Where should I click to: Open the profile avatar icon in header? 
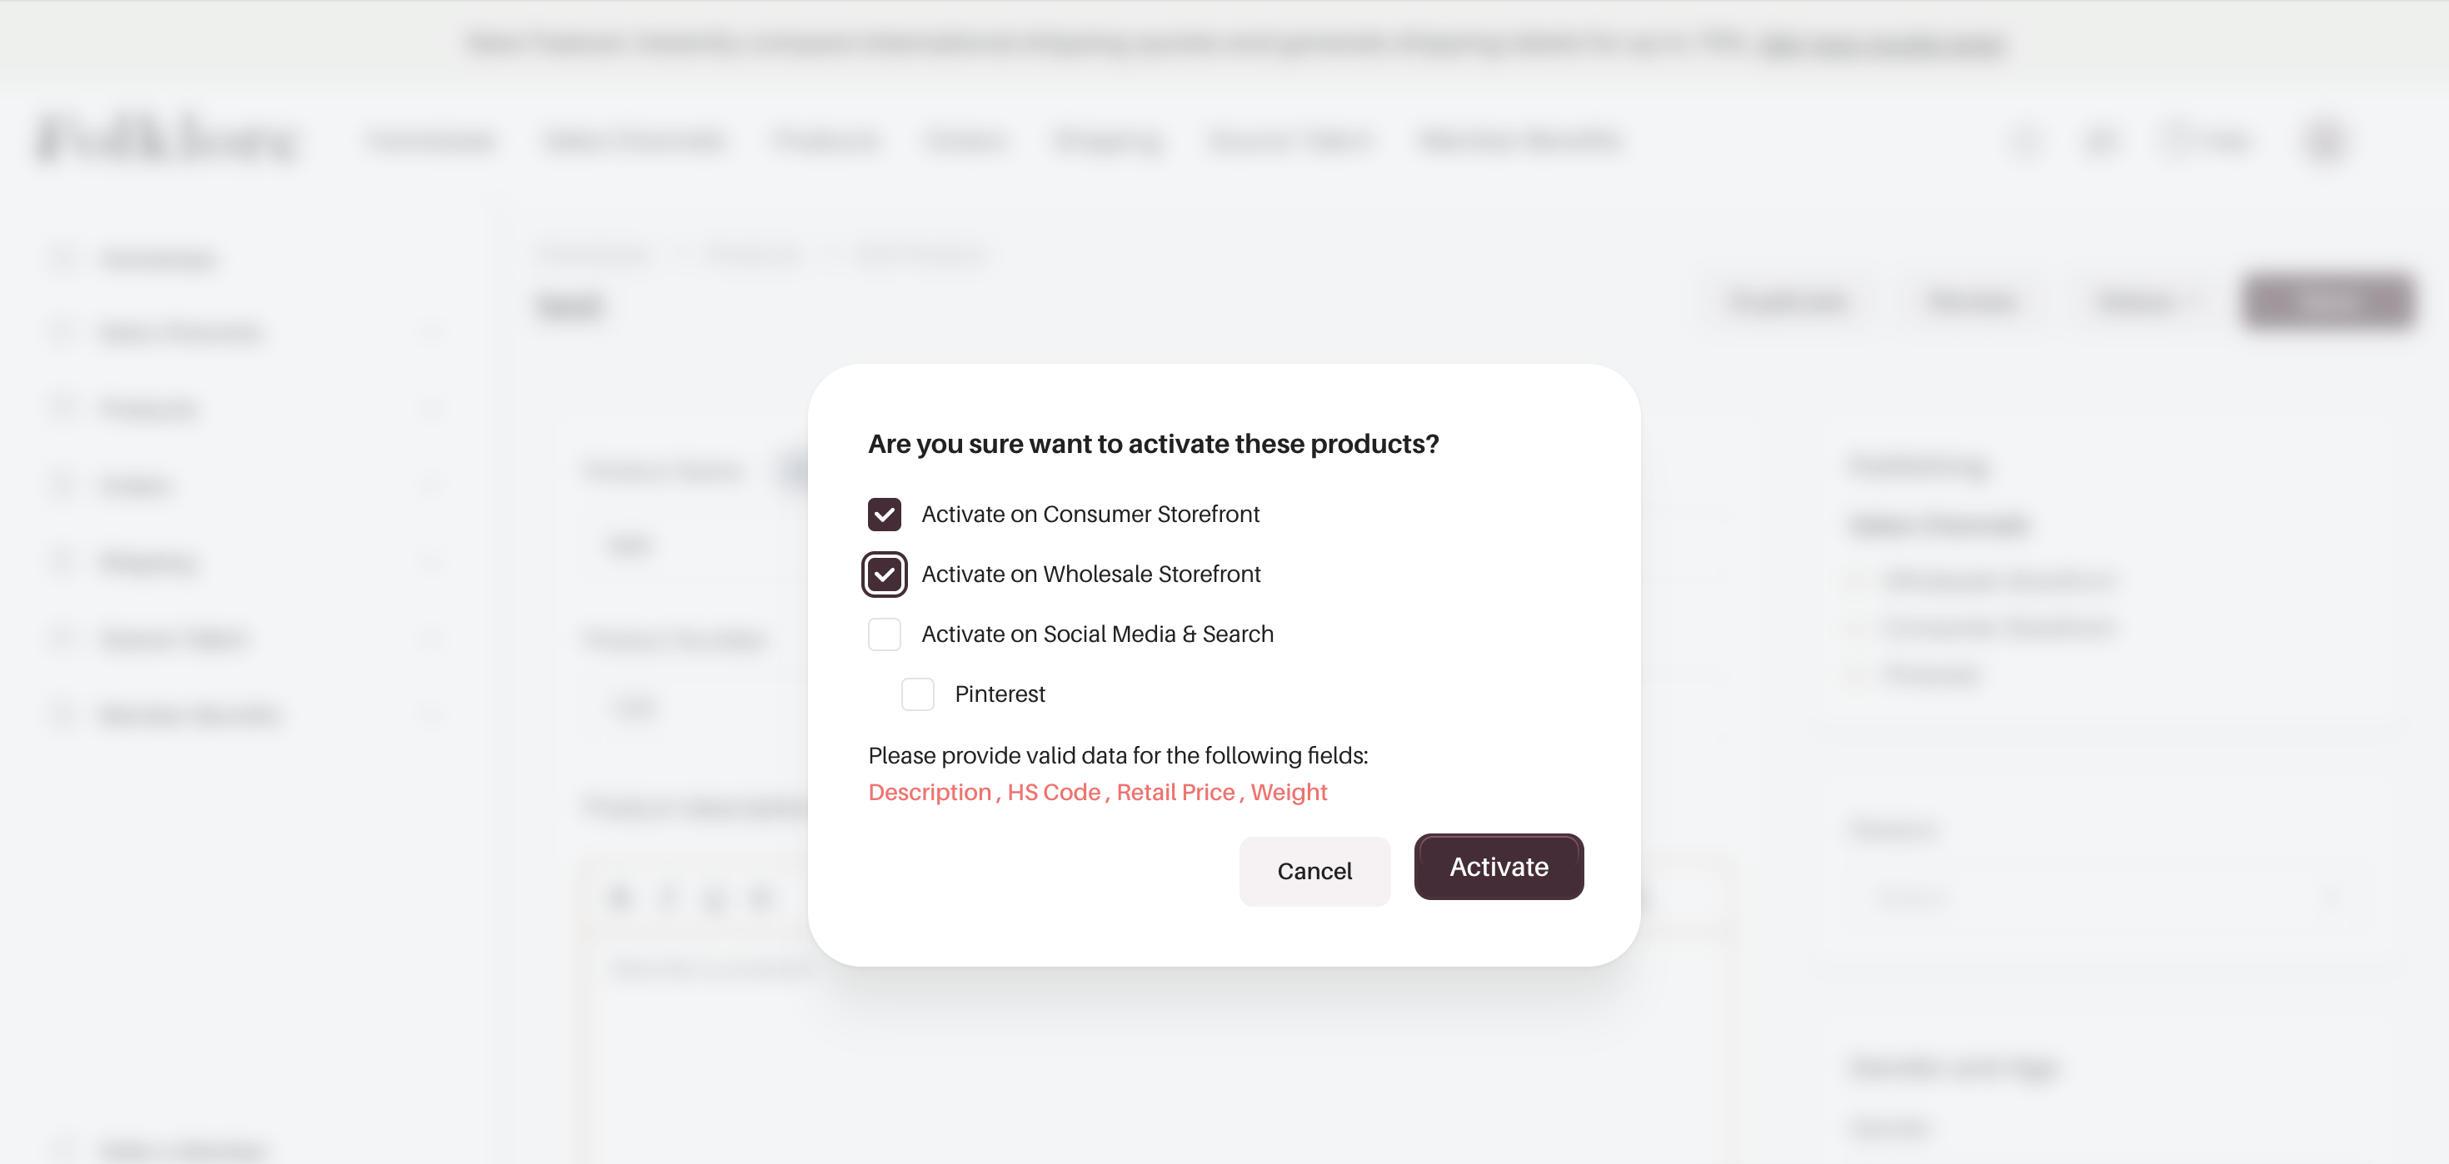click(2326, 141)
